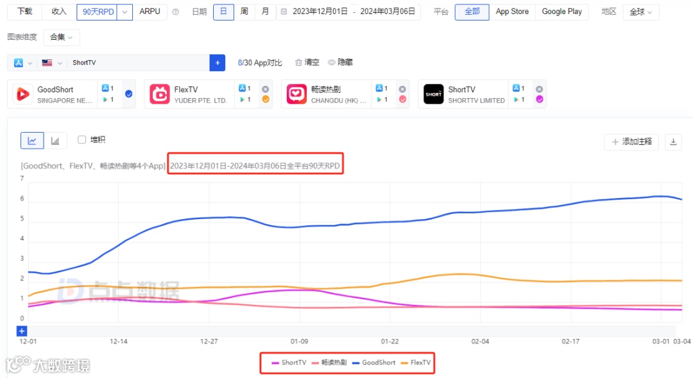Switch to the ARPU tab
This screenshot has height=378, width=693.
coord(150,12)
